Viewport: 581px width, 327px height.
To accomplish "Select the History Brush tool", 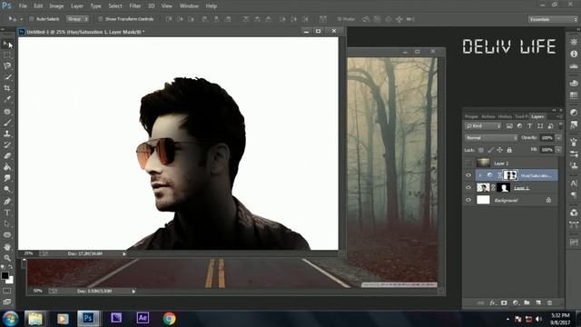I will (x=7, y=144).
